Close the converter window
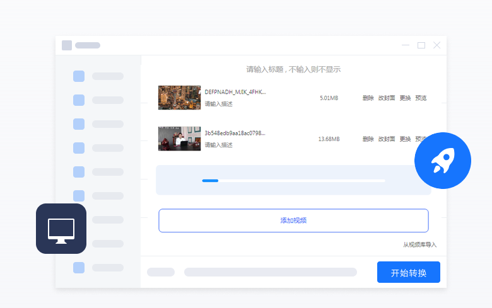Screen dimensions: 492x308 pyautogui.click(x=436, y=45)
